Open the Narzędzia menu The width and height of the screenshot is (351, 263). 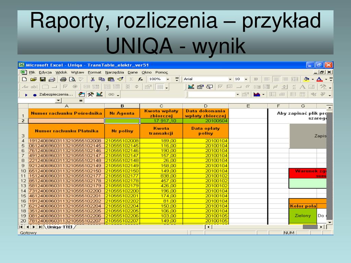point(114,72)
